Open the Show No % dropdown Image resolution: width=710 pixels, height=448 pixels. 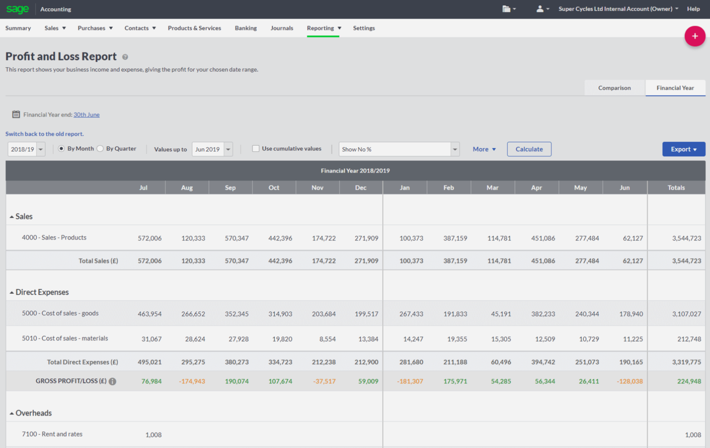point(399,149)
